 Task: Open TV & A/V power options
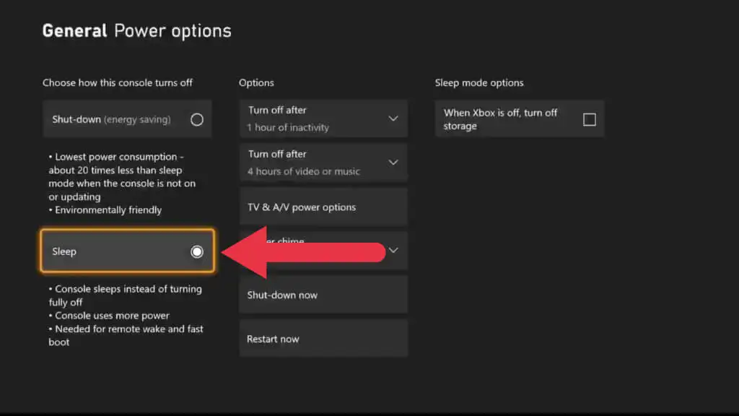click(x=323, y=207)
